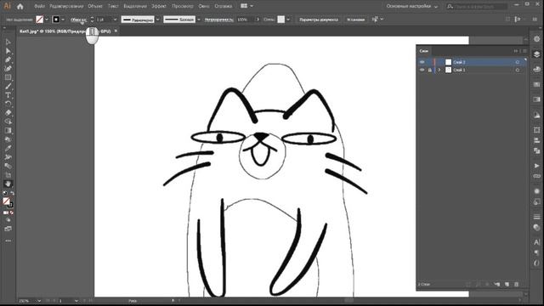Select the Rotate tool
The width and height of the screenshot is (544, 306).
[x=8, y=104]
